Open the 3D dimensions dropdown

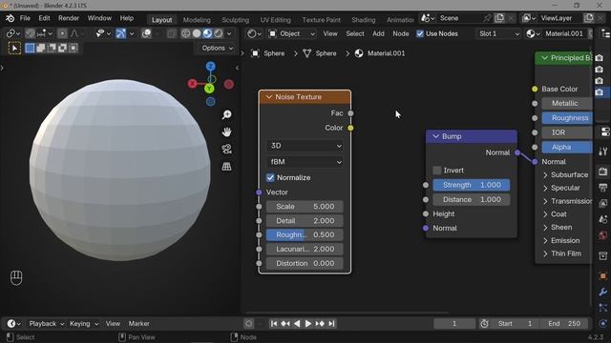(x=305, y=146)
